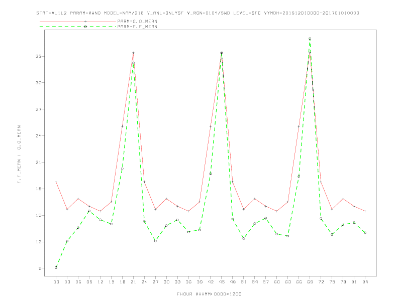
Task: Select the PARM=F.F_MEAN legend label
Action: coord(137,27)
